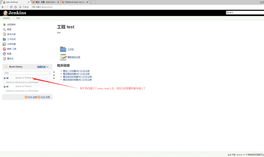264x157 pixels.
Task: Open the 最近一次构建(#2) link
Action: pos(76,71)
